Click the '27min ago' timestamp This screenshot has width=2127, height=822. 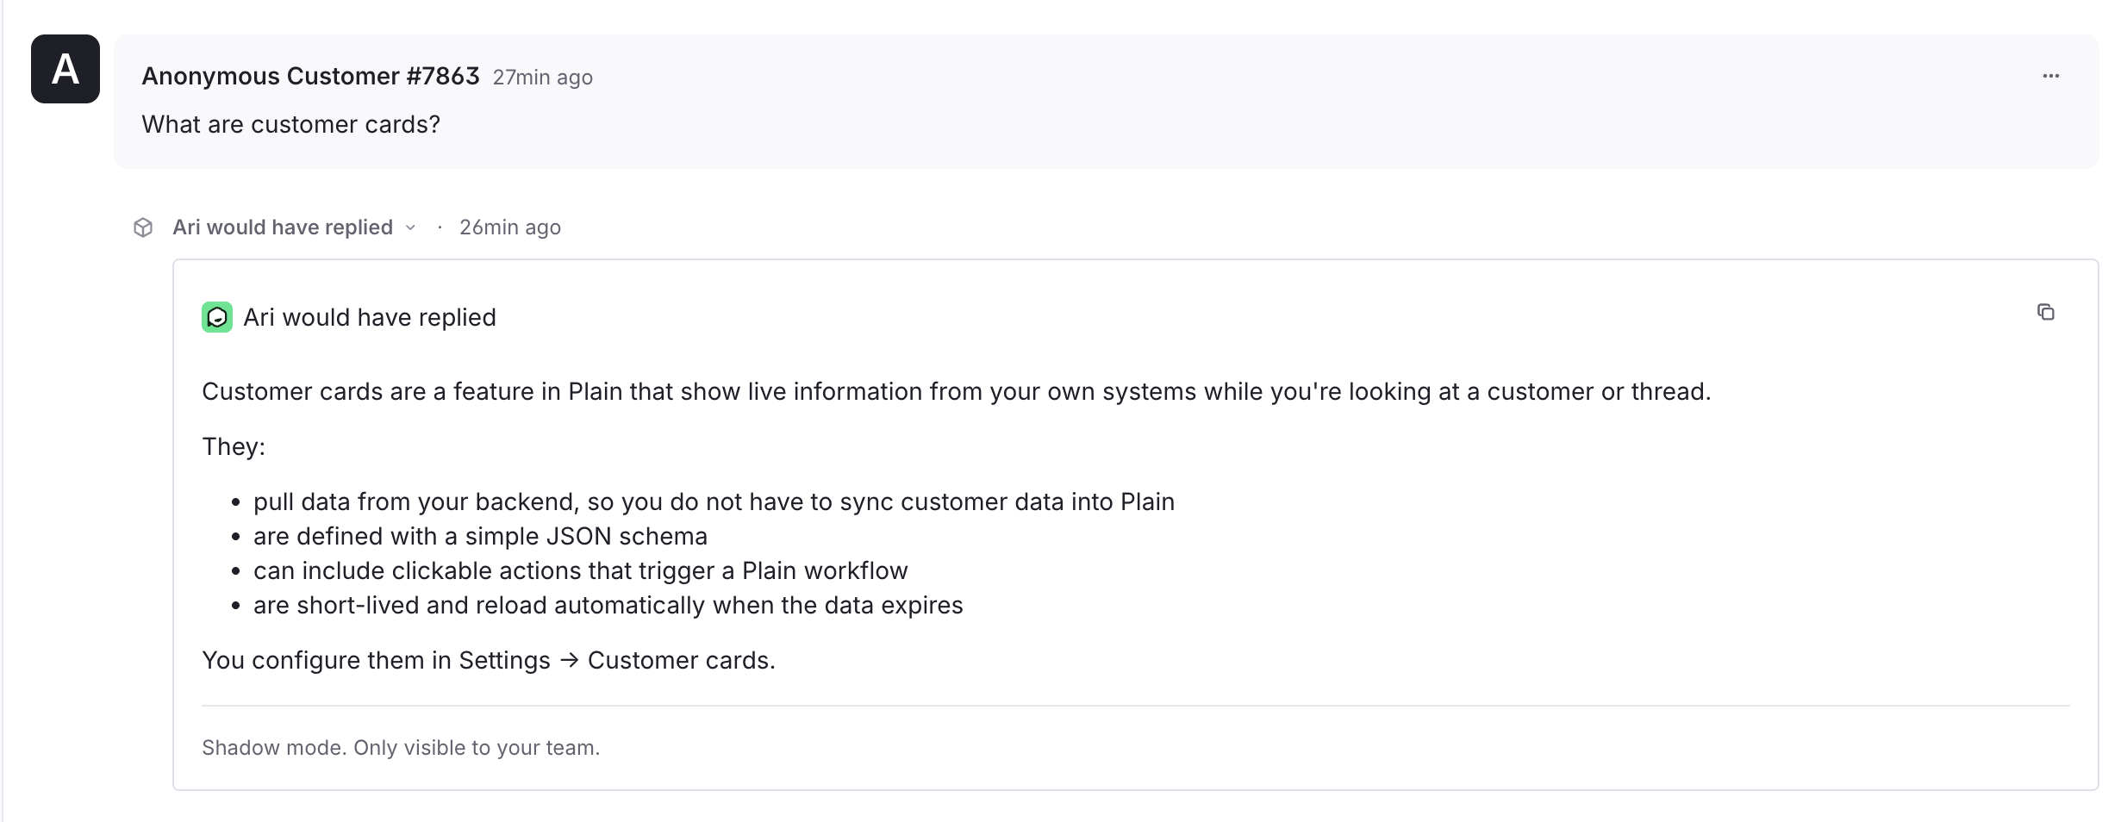click(542, 78)
